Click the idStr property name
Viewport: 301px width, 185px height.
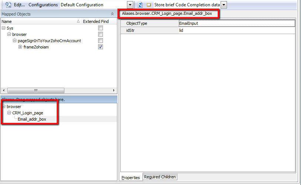click(130, 30)
